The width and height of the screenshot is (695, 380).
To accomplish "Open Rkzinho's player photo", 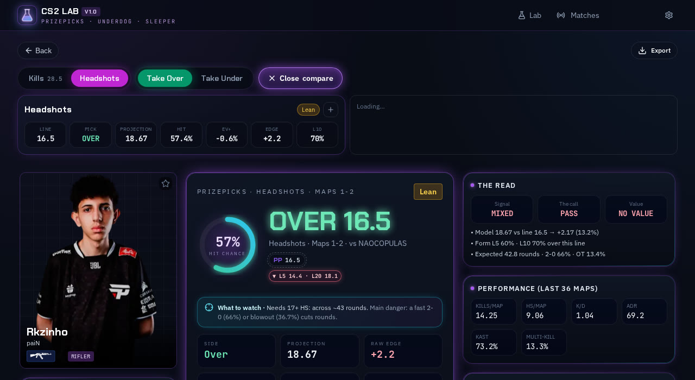I will click(98, 270).
